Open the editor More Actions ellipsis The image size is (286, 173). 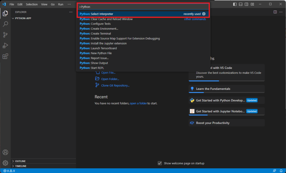pos(281,12)
